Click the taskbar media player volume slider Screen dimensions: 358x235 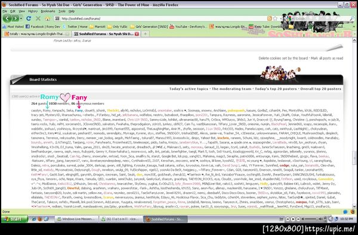click(311, 219)
